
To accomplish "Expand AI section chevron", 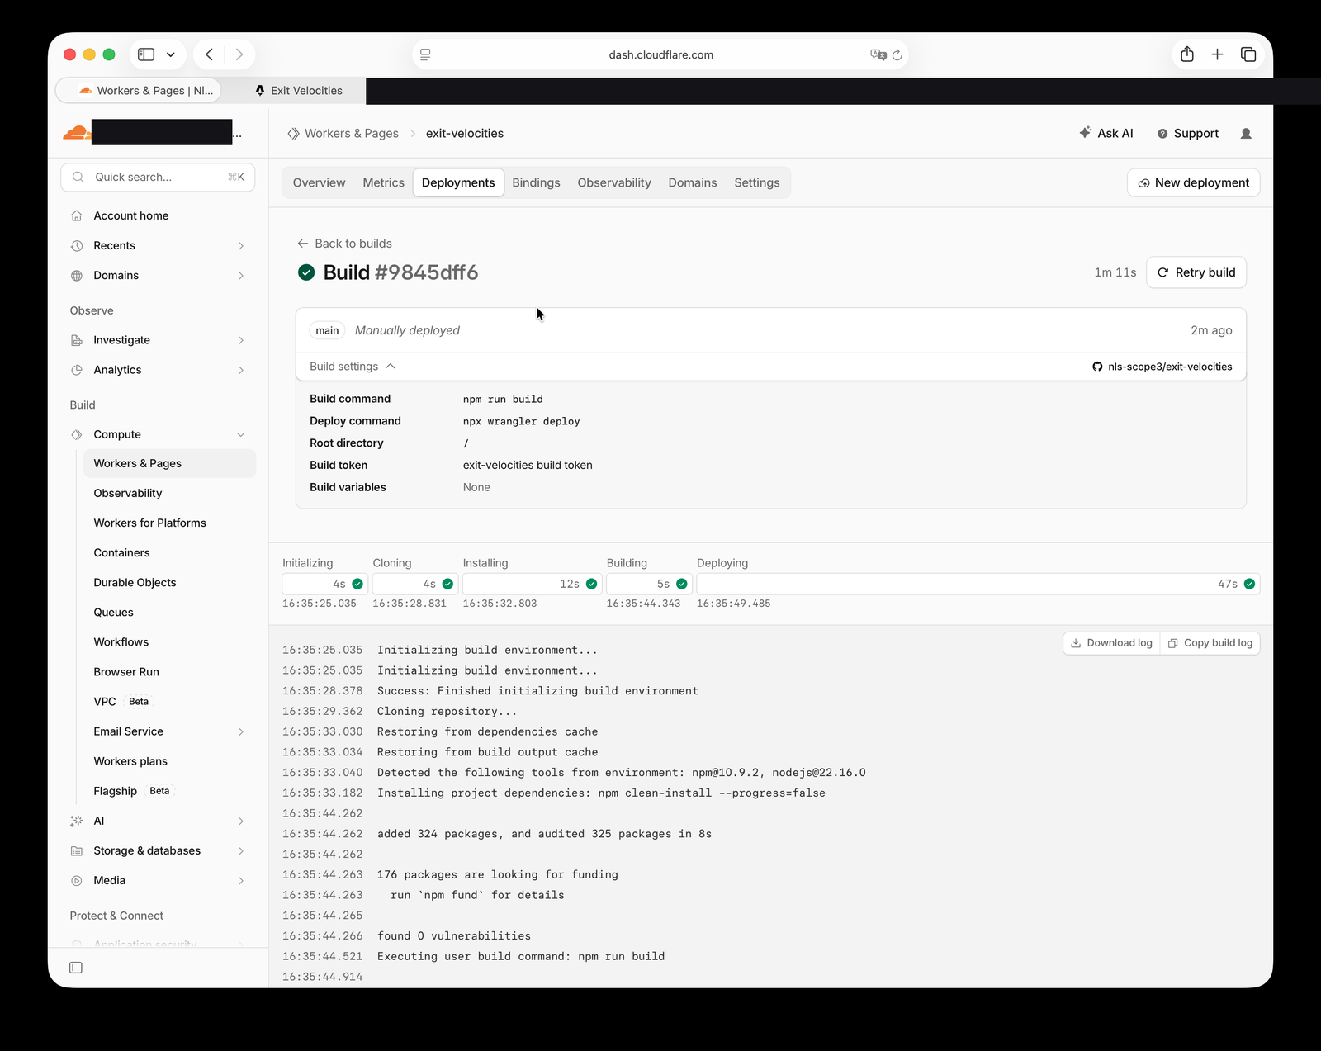I will point(241,821).
